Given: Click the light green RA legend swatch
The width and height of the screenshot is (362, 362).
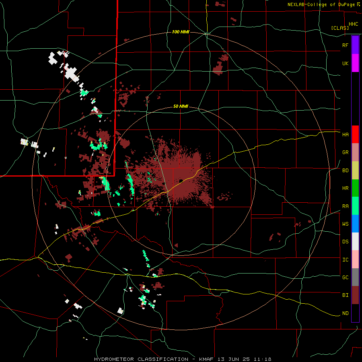Looking at the screenshot, I should (355, 206).
